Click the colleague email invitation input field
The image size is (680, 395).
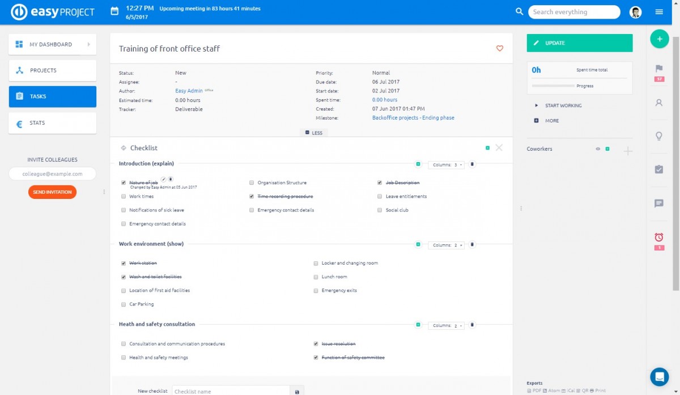(x=52, y=173)
